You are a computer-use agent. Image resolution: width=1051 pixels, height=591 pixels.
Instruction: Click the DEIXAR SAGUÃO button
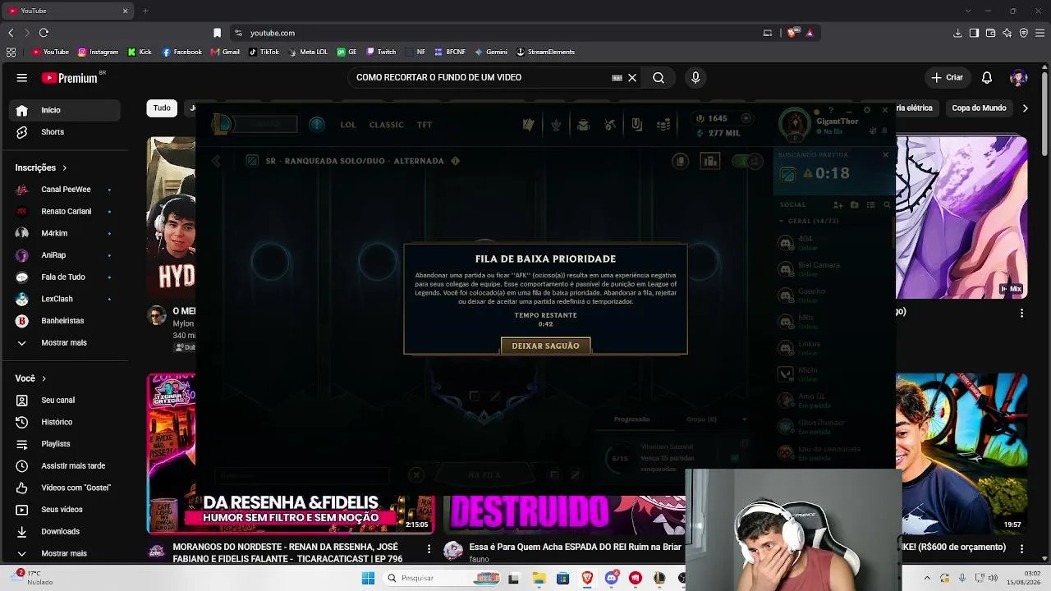pos(545,346)
